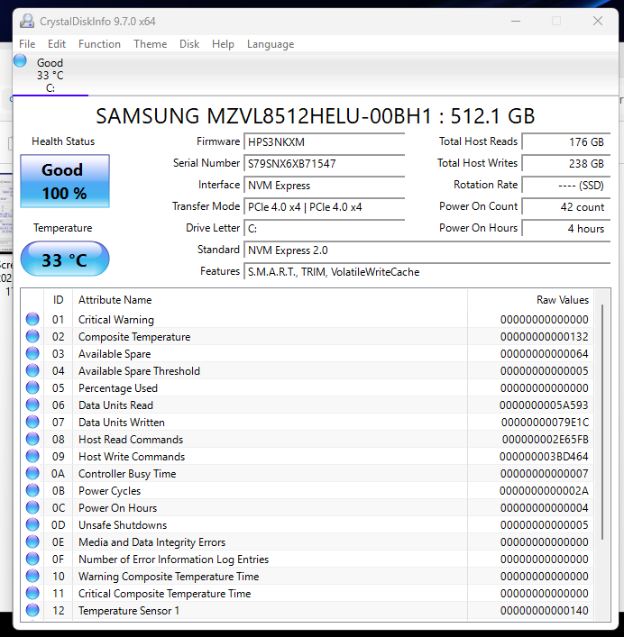Viewport: 624px width, 637px height.
Task: Click the status orb for Available Spare Threshold
Action: [x=32, y=370]
